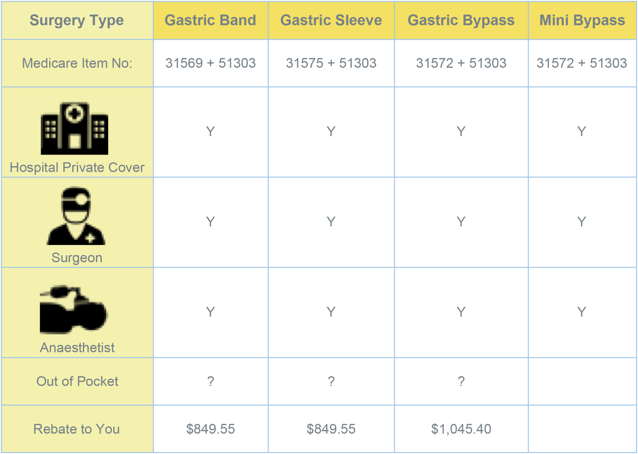The height and width of the screenshot is (454, 638).
Task: Select the Gastric Bypass column header
Action: click(x=461, y=20)
